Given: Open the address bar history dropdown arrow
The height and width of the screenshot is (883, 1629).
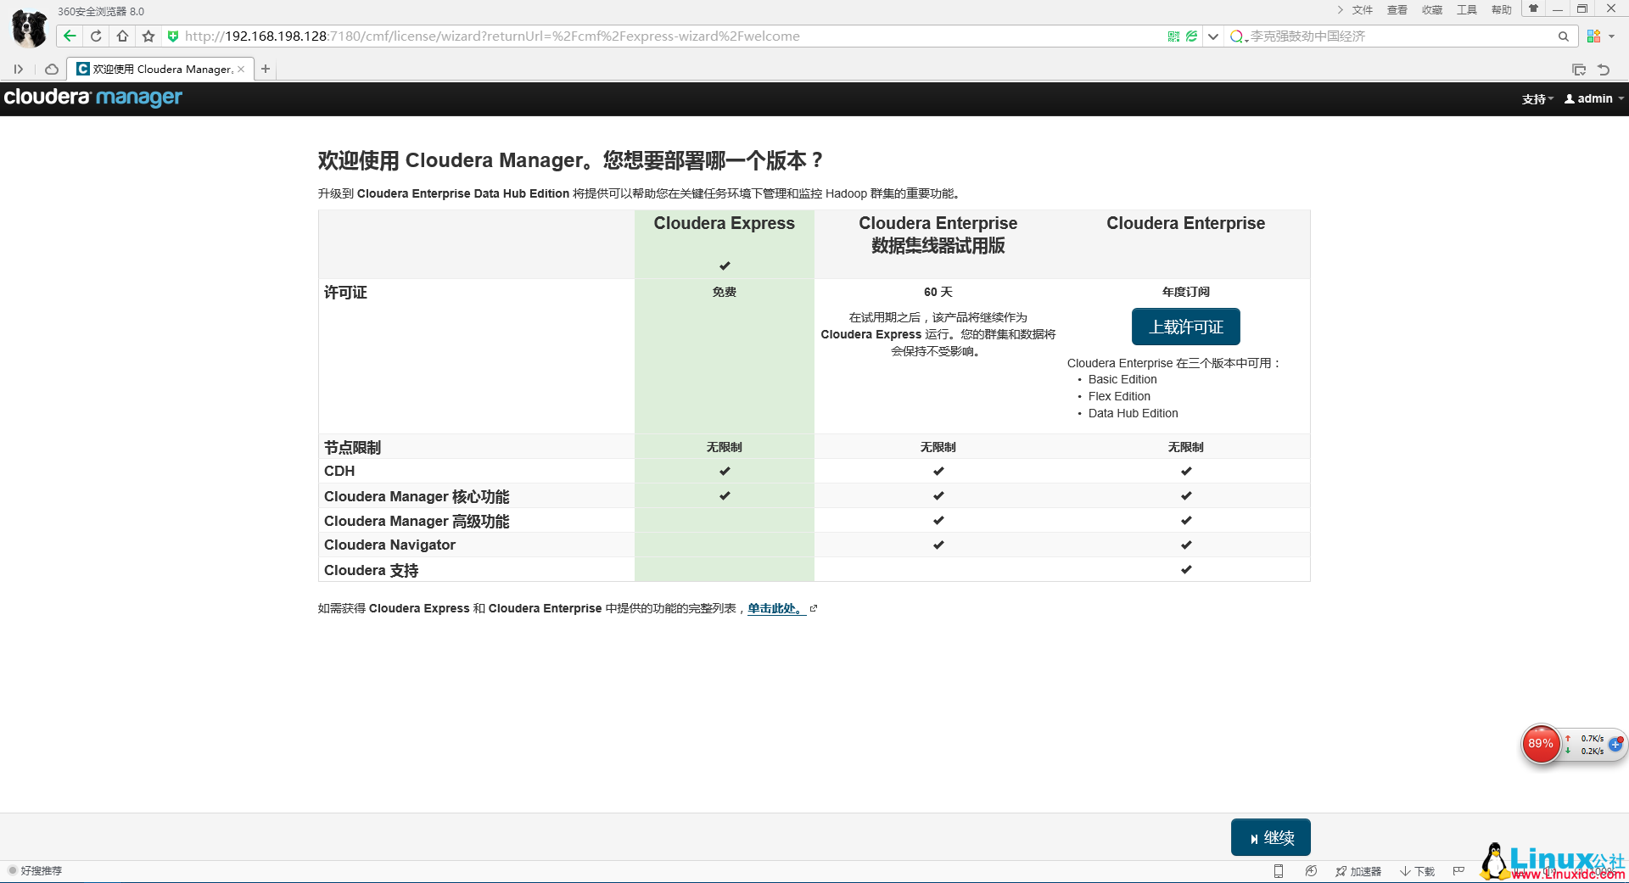Looking at the screenshot, I should [1213, 36].
